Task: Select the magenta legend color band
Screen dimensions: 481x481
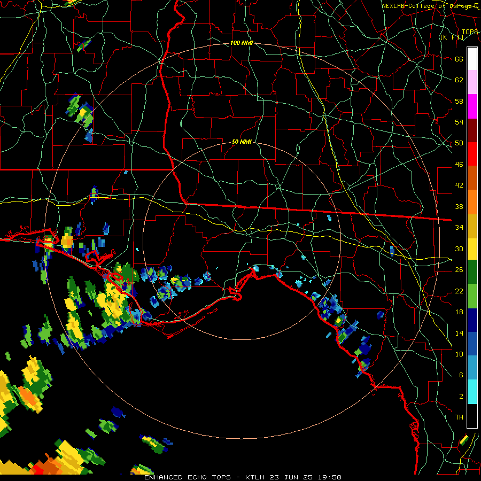Action: click(x=472, y=106)
